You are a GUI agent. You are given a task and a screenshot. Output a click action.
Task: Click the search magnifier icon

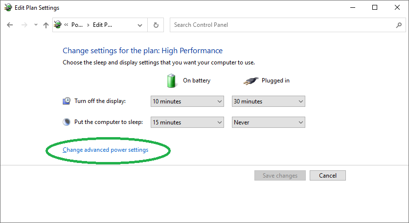pos(399,25)
